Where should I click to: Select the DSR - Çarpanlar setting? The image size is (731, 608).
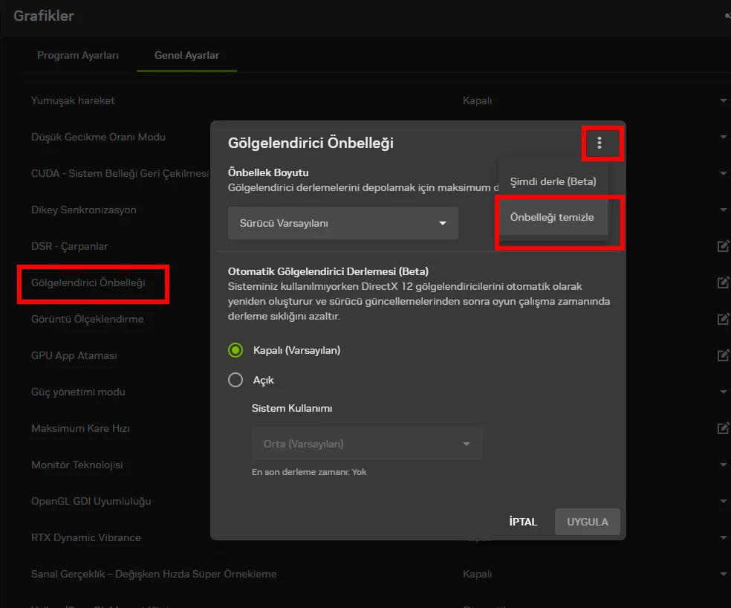(70, 246)
